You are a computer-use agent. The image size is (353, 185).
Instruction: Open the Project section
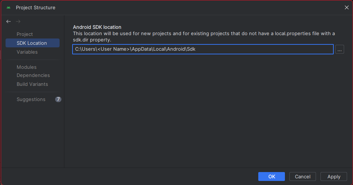pos(25,34)
